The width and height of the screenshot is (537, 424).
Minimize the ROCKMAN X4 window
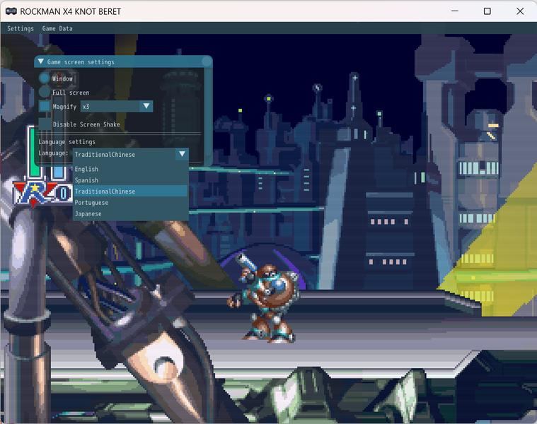click(x=455, y=11)
